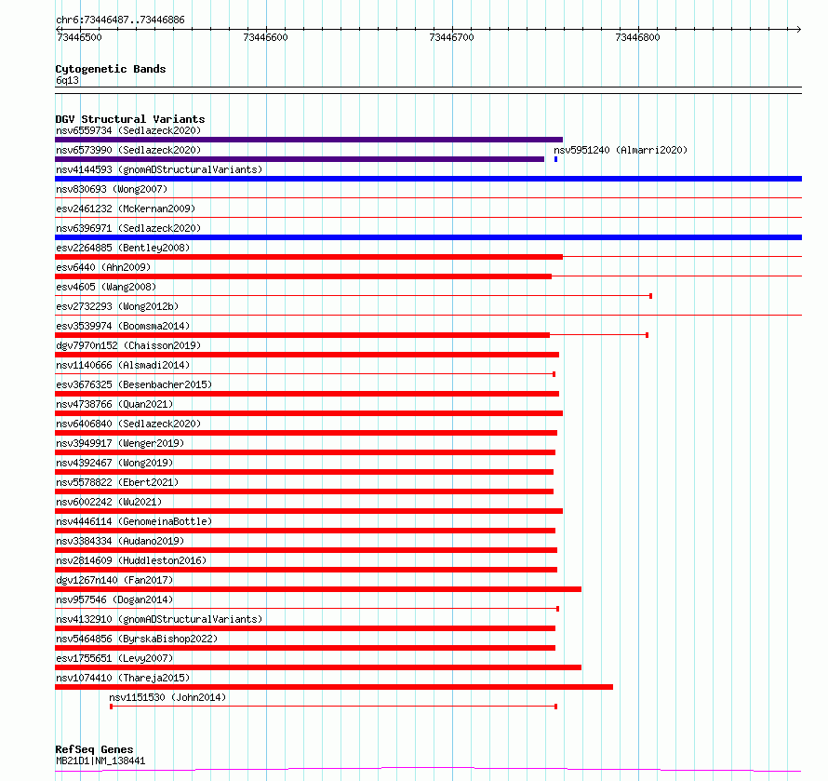This screenshot has width=828, height=781.
Task: Click the DGV Structural Variants track heading
Action: (130, 119)
